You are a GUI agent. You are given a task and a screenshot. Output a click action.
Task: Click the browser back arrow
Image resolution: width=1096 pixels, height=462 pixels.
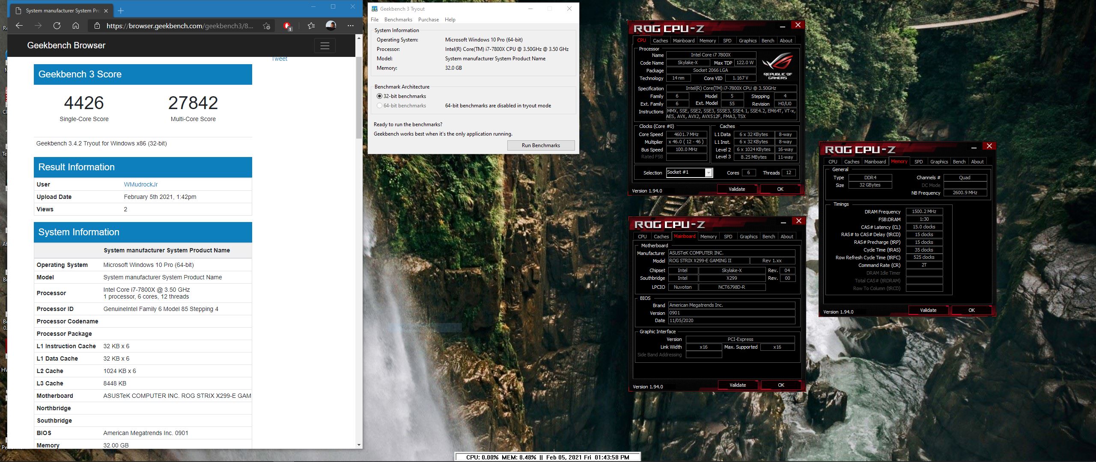(x=19, y=26)
